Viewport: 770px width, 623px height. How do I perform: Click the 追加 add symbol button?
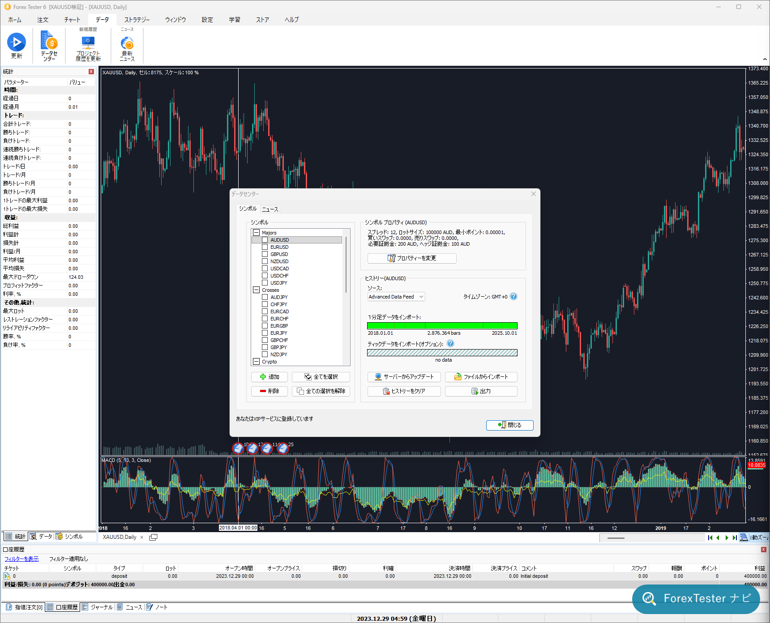tap(269, 377)
